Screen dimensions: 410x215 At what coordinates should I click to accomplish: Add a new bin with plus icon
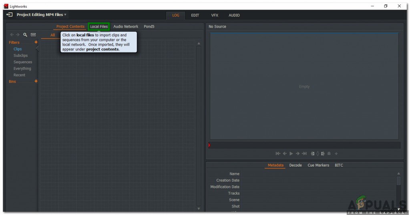pyautogui.click(x=36, y=81)
